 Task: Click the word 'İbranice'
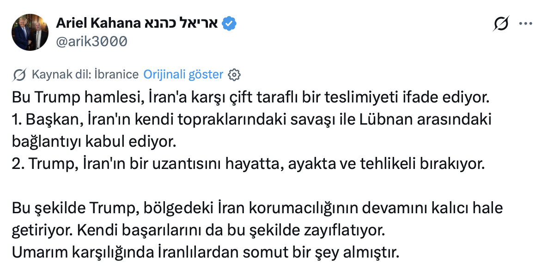pyautogui.click(x=116, y=75)
